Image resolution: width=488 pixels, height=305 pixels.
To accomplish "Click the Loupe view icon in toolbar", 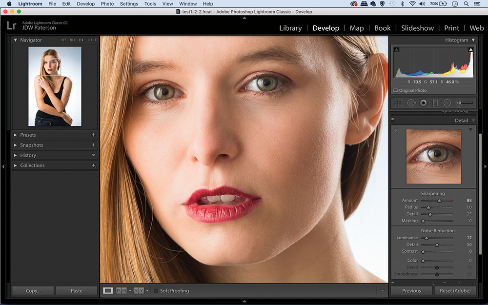I will (108, 291).
